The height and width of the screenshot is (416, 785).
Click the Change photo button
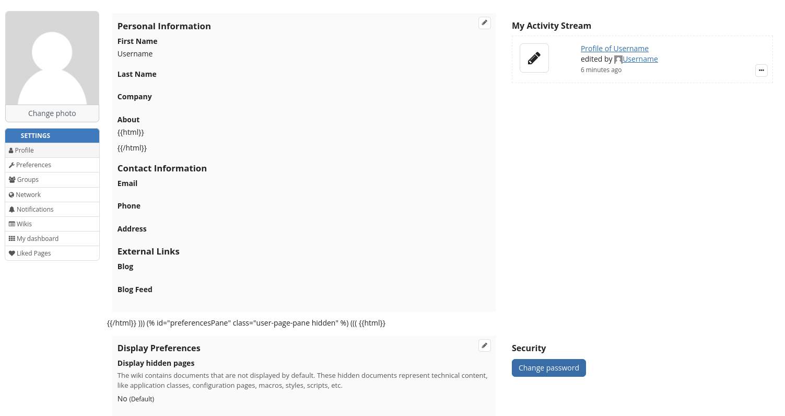[x=52, y=113]
